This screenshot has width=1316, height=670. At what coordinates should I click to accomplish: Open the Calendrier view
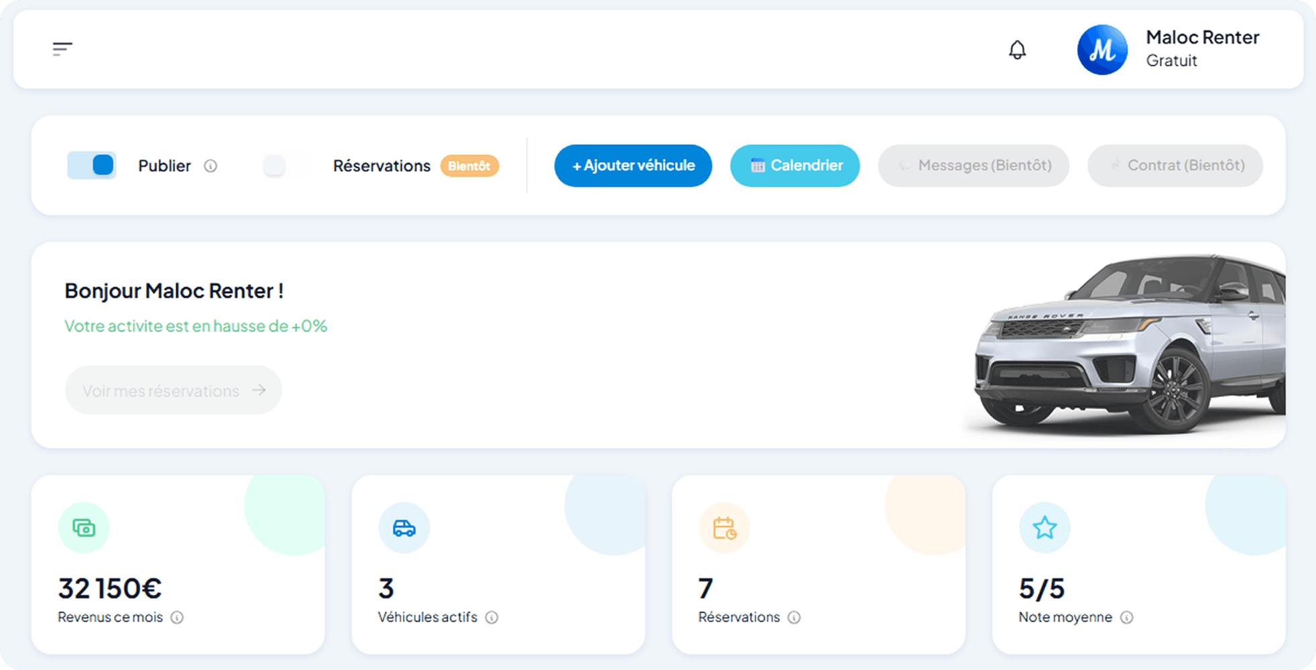794,165
